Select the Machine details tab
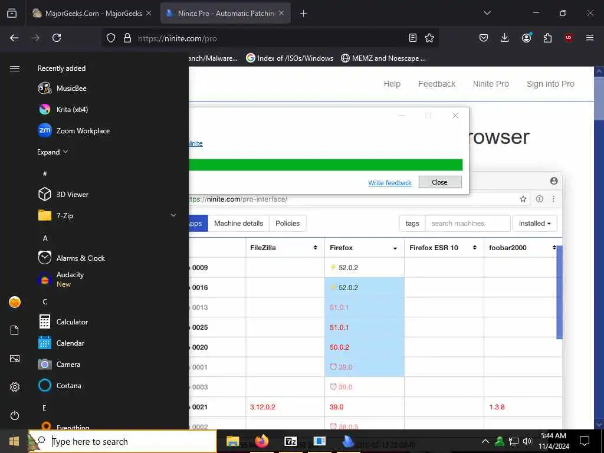Viewport: 604px width, 453px height. [238, 224]
